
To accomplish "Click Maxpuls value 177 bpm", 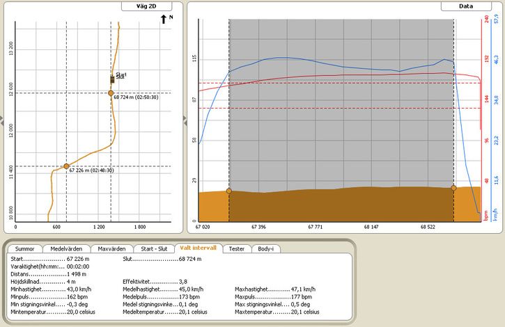I will click(x=302, y=297).
